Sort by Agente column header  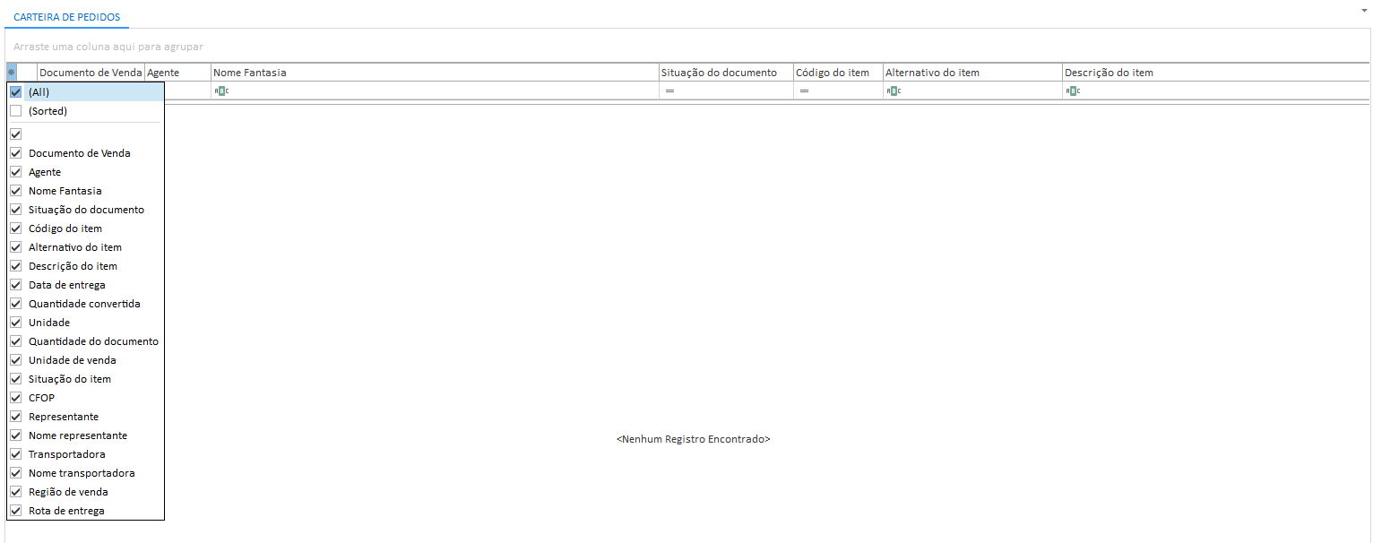coord(177,73)
